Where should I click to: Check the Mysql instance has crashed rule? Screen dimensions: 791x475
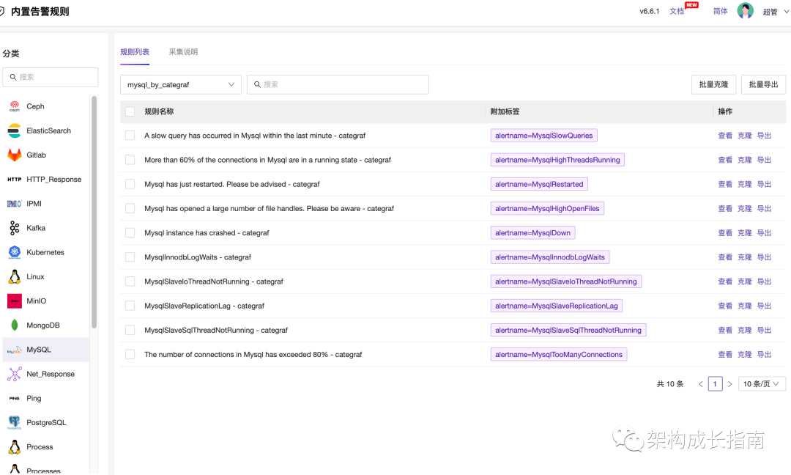tap(130, 232)
